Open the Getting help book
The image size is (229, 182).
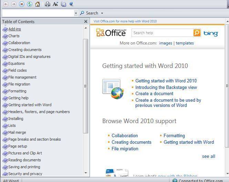point(18,98)
